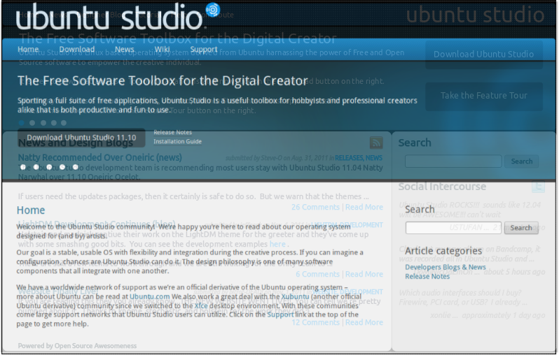Click Read More next to 26 Comments
559x355 pixels.
(364, 207)
